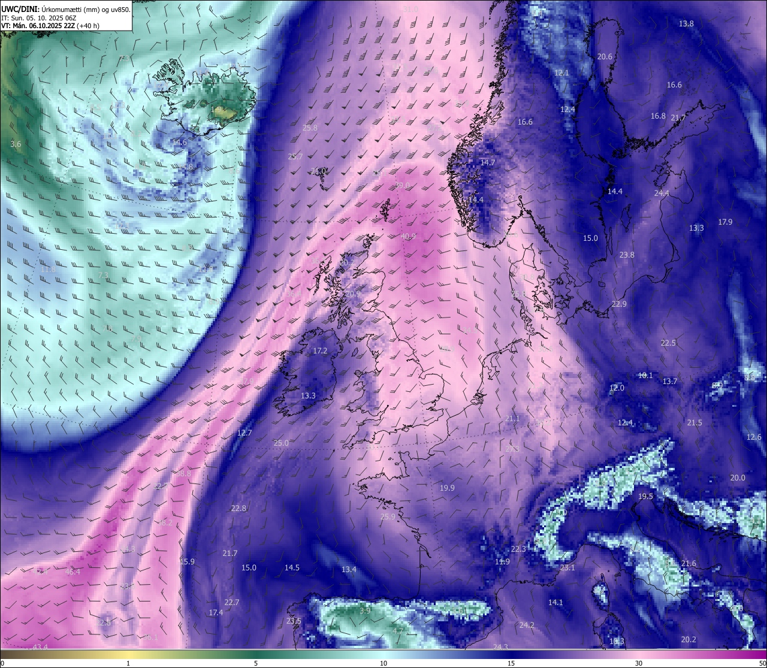Image resolution: width=767 pixels, height=668 pixels.
Task: Click the 21.1 value on the map
Action: (x=512, y=418)
